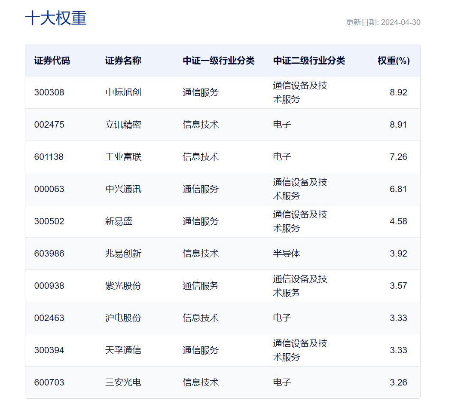
Task: Click the 十大权重 heading
Action: click(x=55, y=18)
